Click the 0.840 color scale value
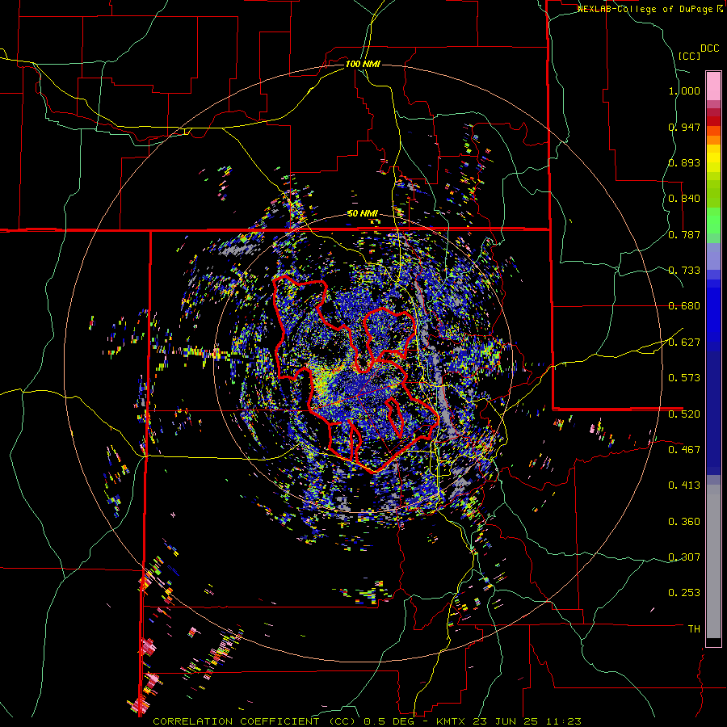This screenshot has height=727, width=727. point(684,199)
